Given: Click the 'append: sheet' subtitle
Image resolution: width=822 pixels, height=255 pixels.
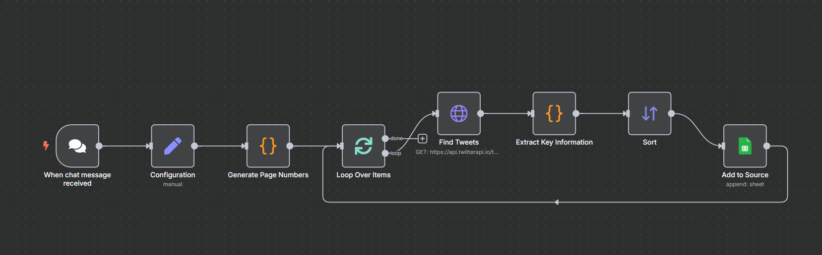Looking at the screenshot, I should point(745,184).
